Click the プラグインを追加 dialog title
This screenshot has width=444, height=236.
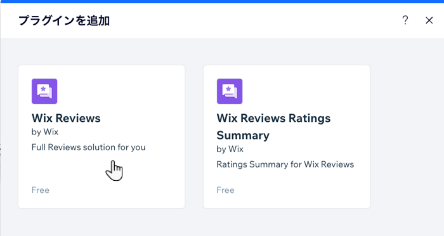pyautogui.click(x=64, y=20)
